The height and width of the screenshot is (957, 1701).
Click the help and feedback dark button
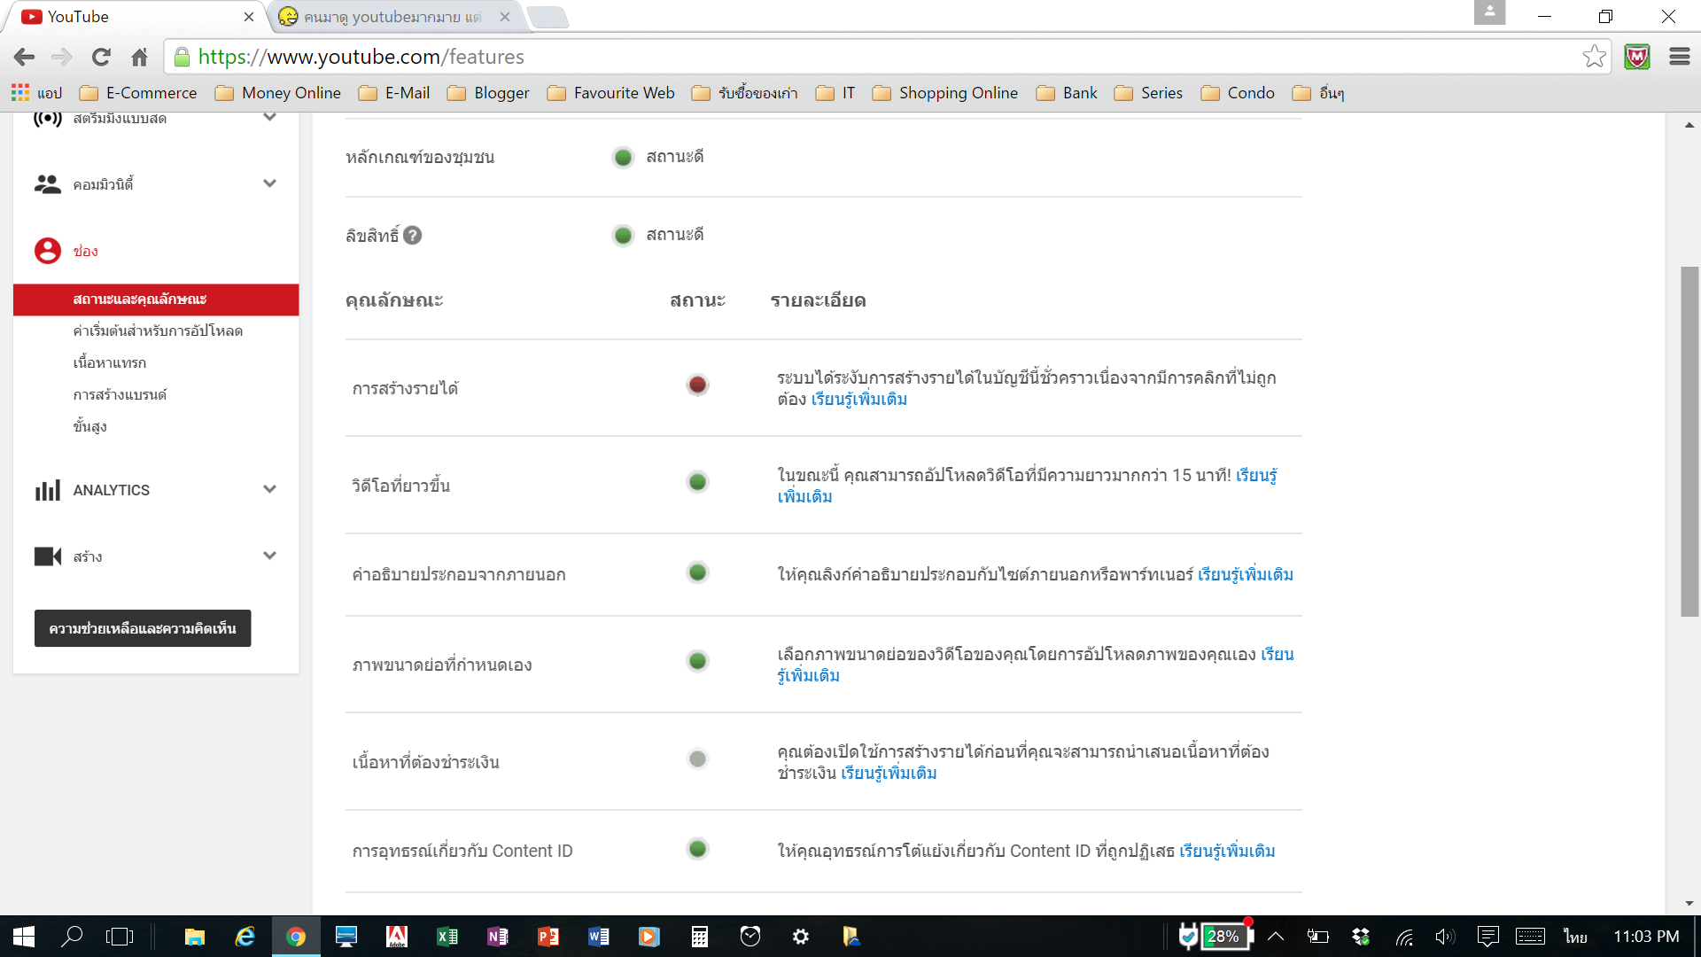point(143,628)
